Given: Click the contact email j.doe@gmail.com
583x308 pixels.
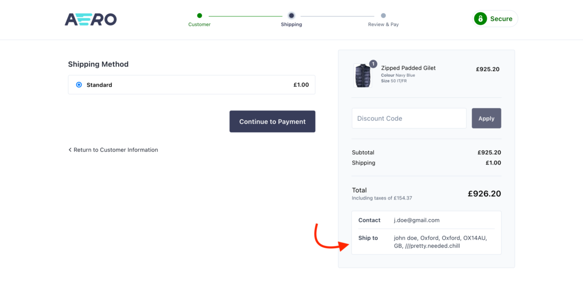Looking at the screenshot, I should [x=417, y=220].
